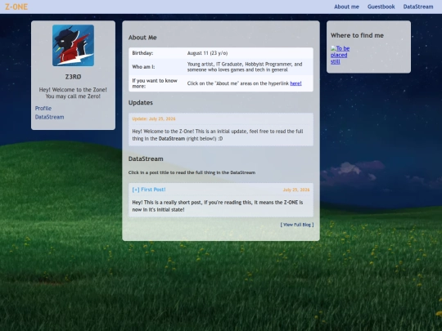Open the About me navigation link
This screenshot has height=331, width=442.
tap(346, 7)
